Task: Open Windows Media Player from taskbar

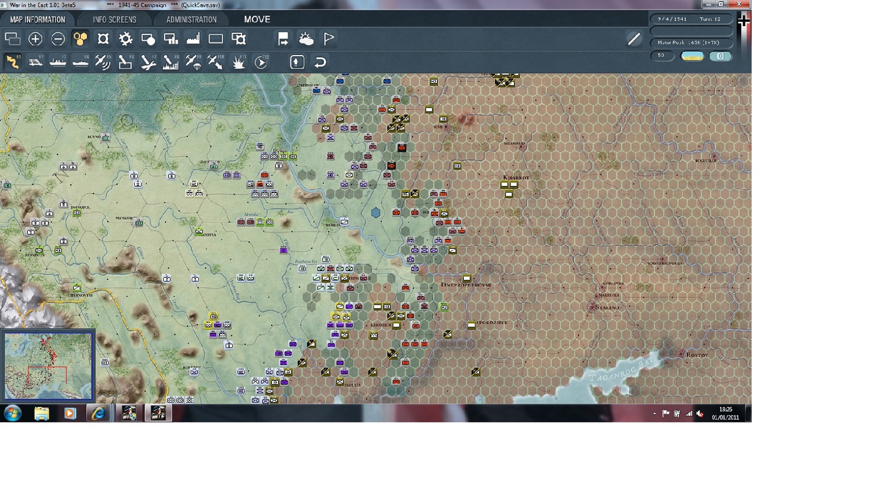Action: (70, 413)
